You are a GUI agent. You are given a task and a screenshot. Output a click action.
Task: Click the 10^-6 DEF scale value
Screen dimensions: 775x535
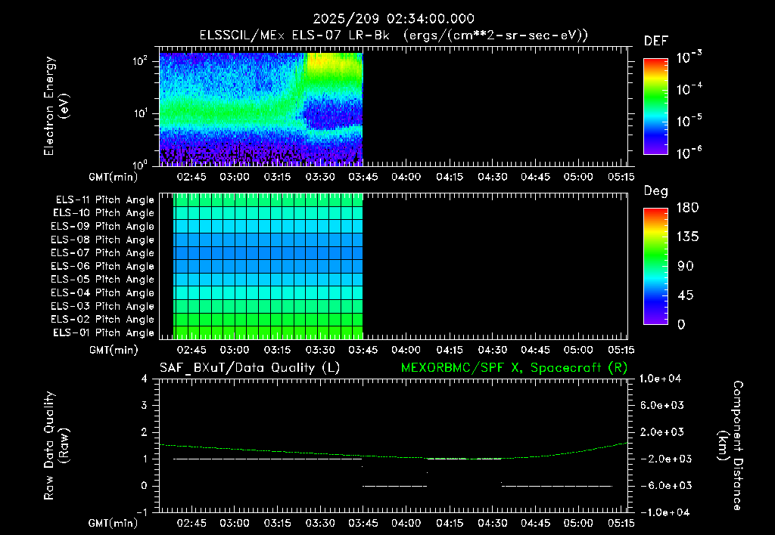689,153
